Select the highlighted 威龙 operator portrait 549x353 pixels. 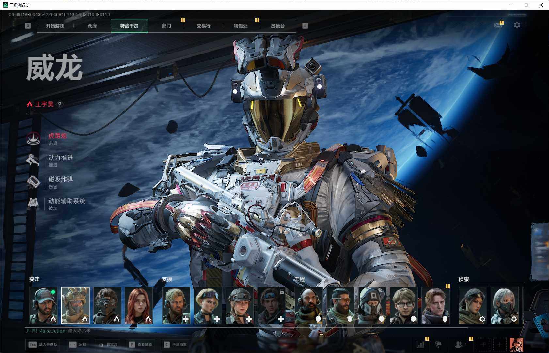pos(75,305)
